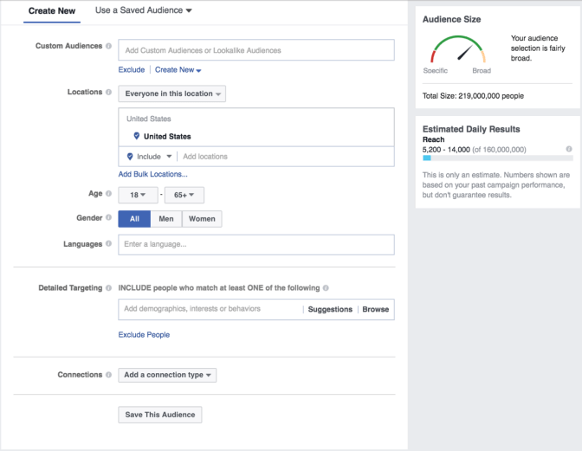Click info icon beside Gender label

pos(108,217)
